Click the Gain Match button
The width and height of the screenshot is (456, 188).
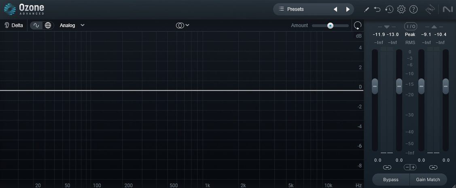428,180
